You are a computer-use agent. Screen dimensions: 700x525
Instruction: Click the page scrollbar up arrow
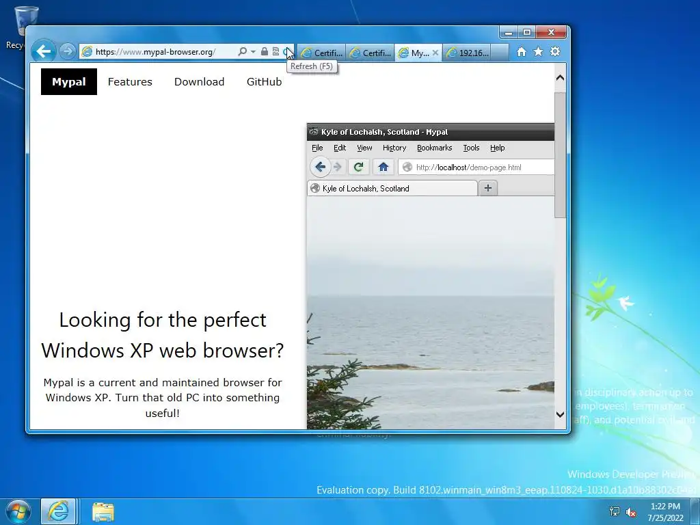coord(560,78)
